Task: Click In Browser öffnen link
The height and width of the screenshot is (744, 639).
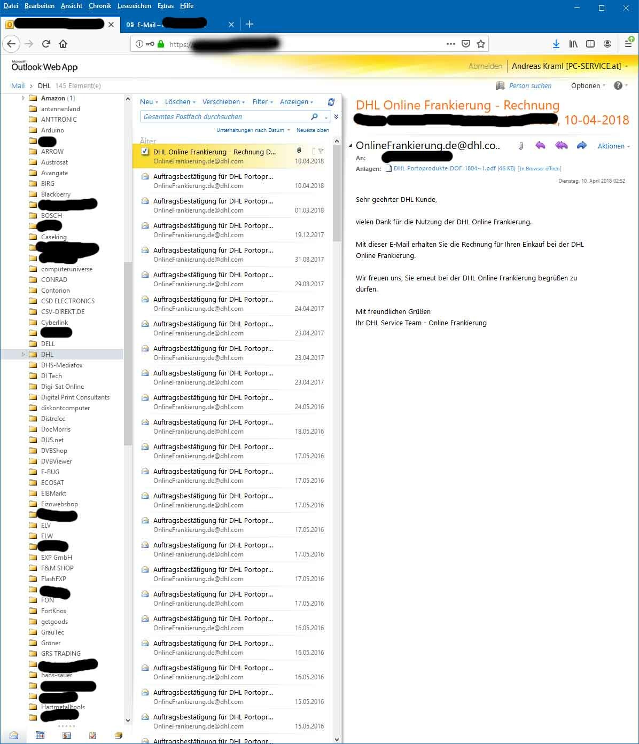Action: coord(540,169)
